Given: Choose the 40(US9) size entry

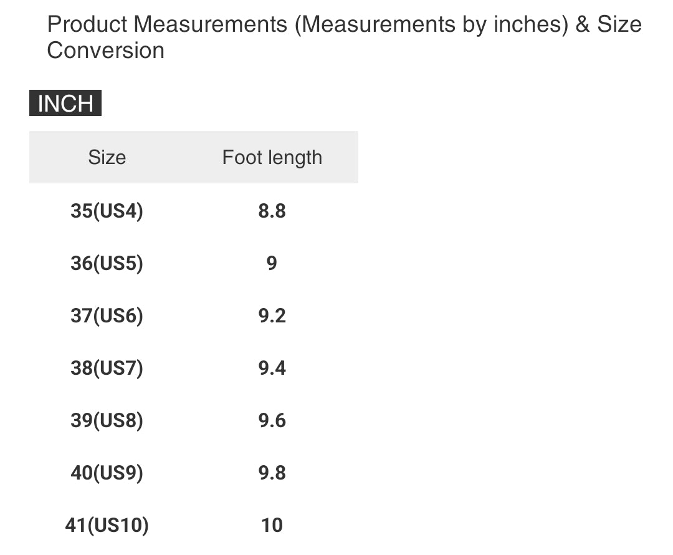Looking at the screenshot, I should pos(107,473).
